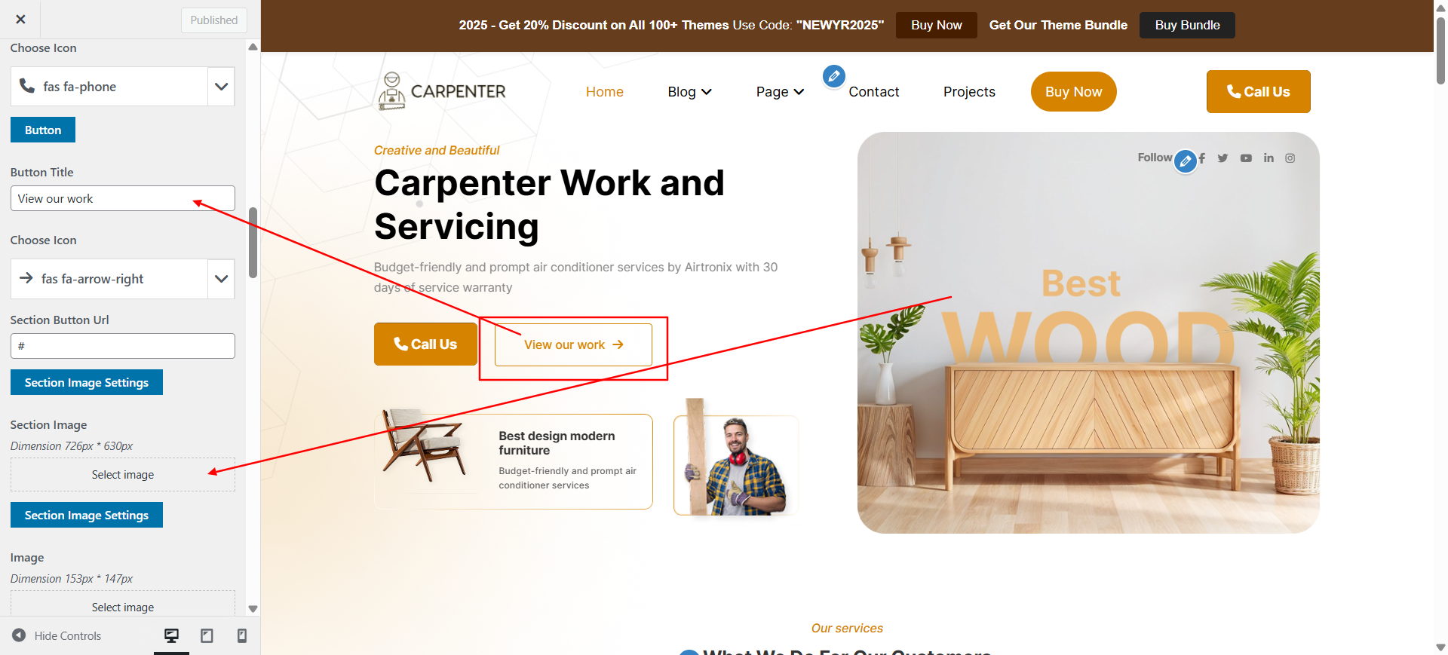This screenshot has width=1448, height=655.
Task: Open the LinkedIn social icon
Action: [1269, 158]
